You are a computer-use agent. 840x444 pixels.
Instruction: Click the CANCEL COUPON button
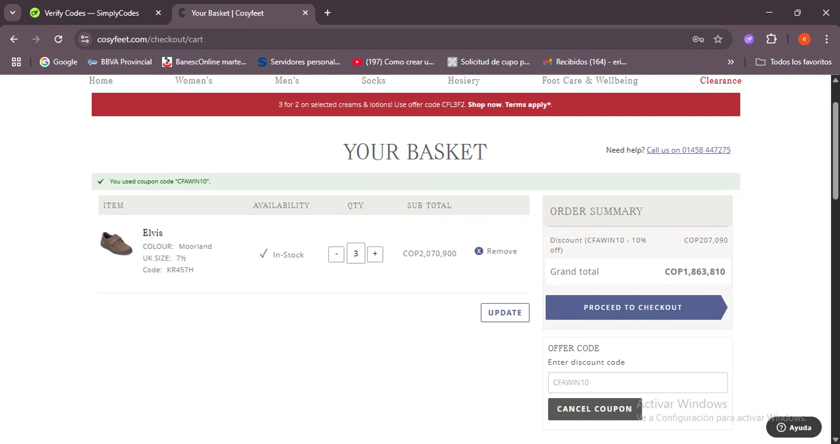pos(594,409)
